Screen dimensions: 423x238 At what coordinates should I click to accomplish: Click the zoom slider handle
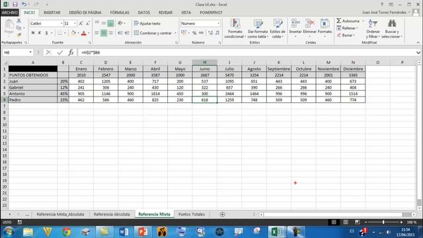[x=383, y=222]
